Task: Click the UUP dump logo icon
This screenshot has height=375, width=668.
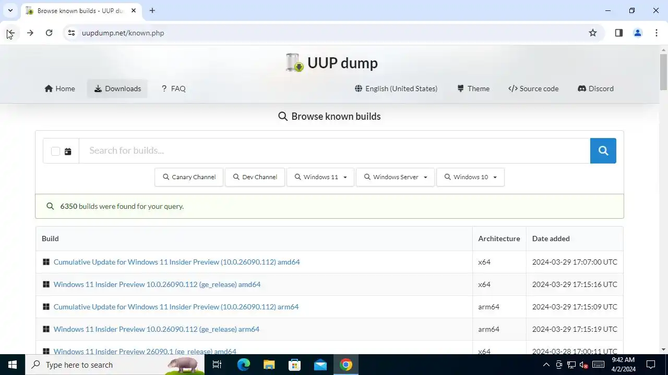Action: point(295,63)
